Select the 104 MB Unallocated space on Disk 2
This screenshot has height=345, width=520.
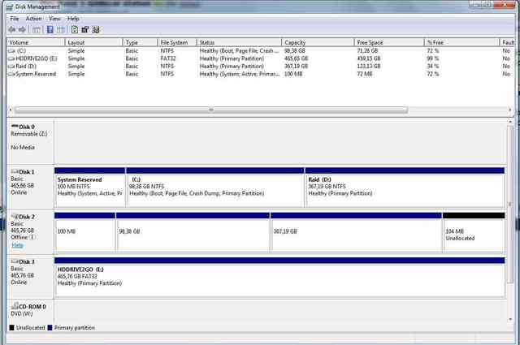pos(474,232)
